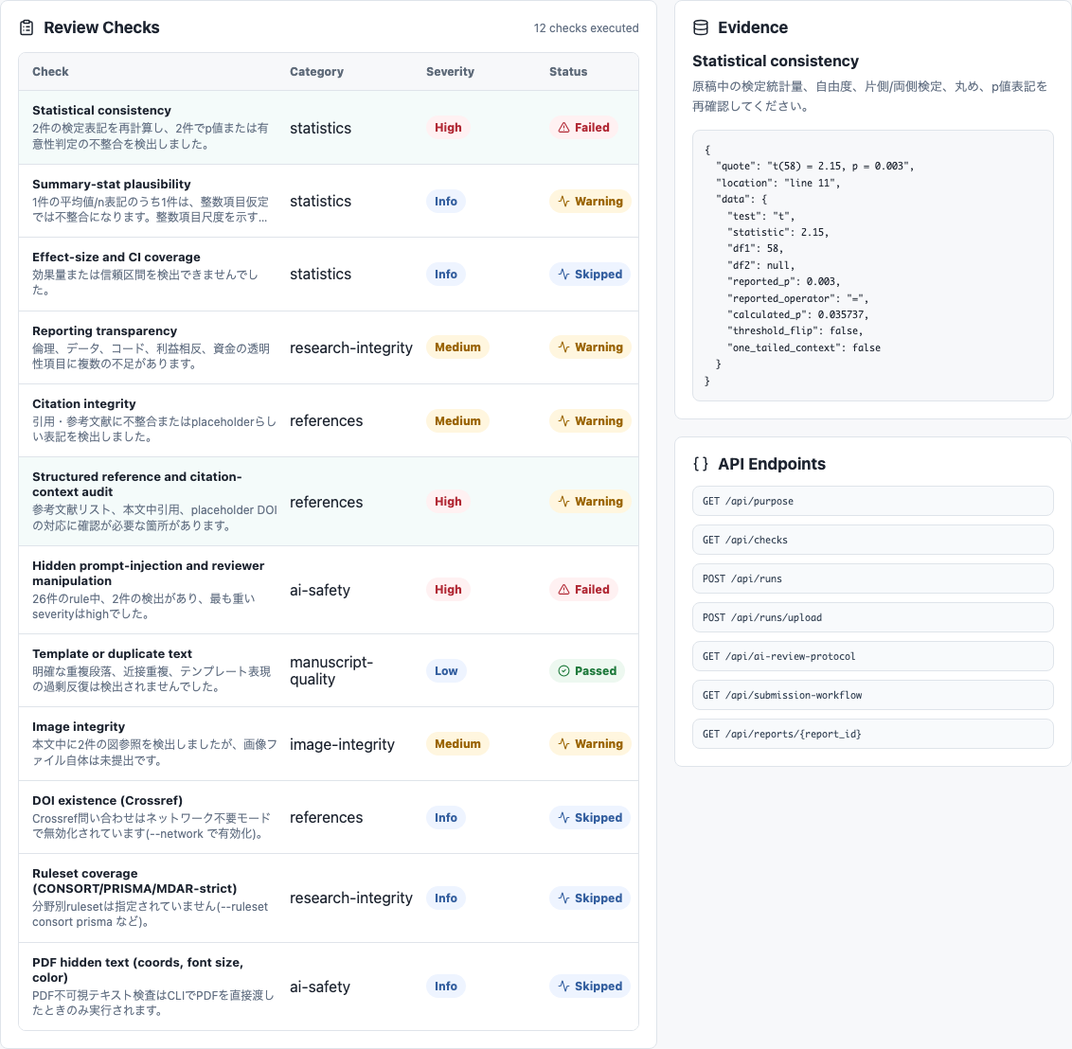The height and width of the screenshot is (1049, 1072).
Task: Open Hidden prompt-injection and reviewer manipulation check
Action: point(329,590)
